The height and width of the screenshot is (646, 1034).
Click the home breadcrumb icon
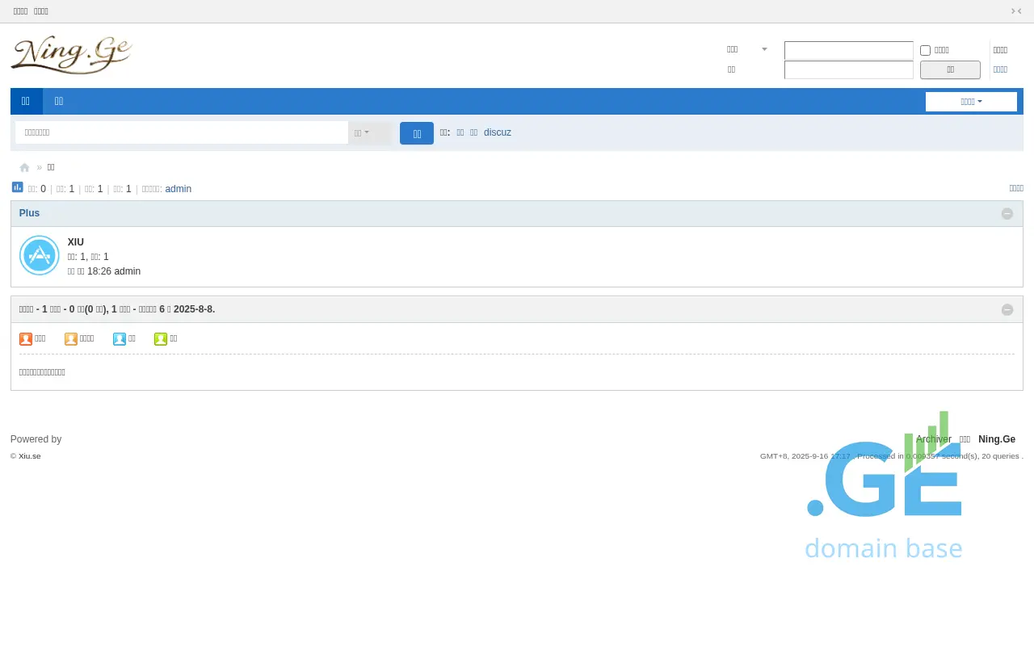pos(24,168)
